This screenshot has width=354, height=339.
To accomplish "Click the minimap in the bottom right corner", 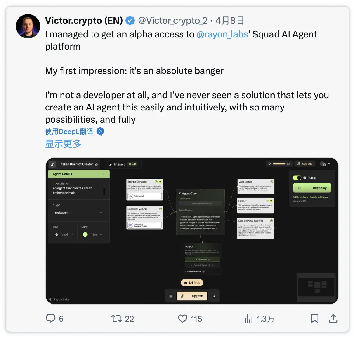I will point(316,287).
